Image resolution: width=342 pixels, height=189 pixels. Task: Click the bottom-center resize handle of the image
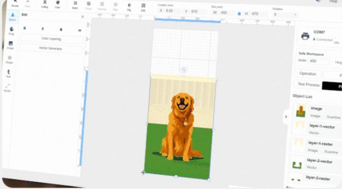[x=176, y=176]
